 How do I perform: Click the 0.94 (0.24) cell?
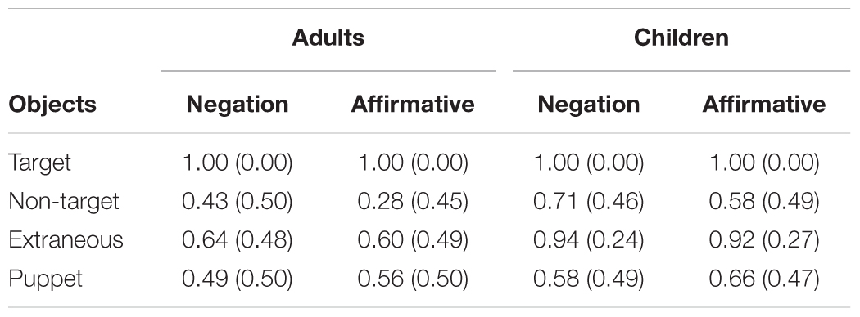[589, 240]
